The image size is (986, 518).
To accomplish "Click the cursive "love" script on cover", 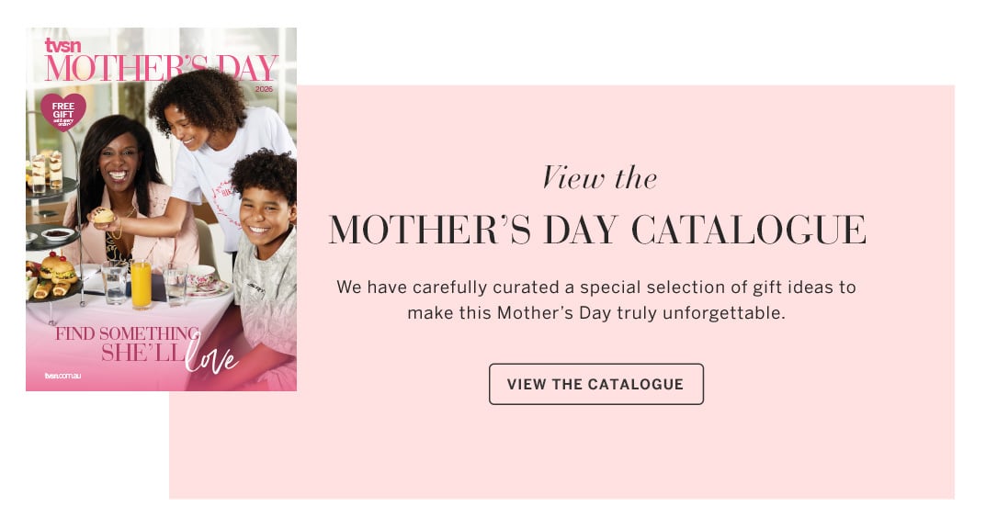I will (x=210, y=355).
